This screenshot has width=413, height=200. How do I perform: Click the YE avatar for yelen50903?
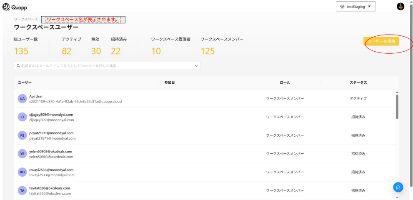(22, 154)
